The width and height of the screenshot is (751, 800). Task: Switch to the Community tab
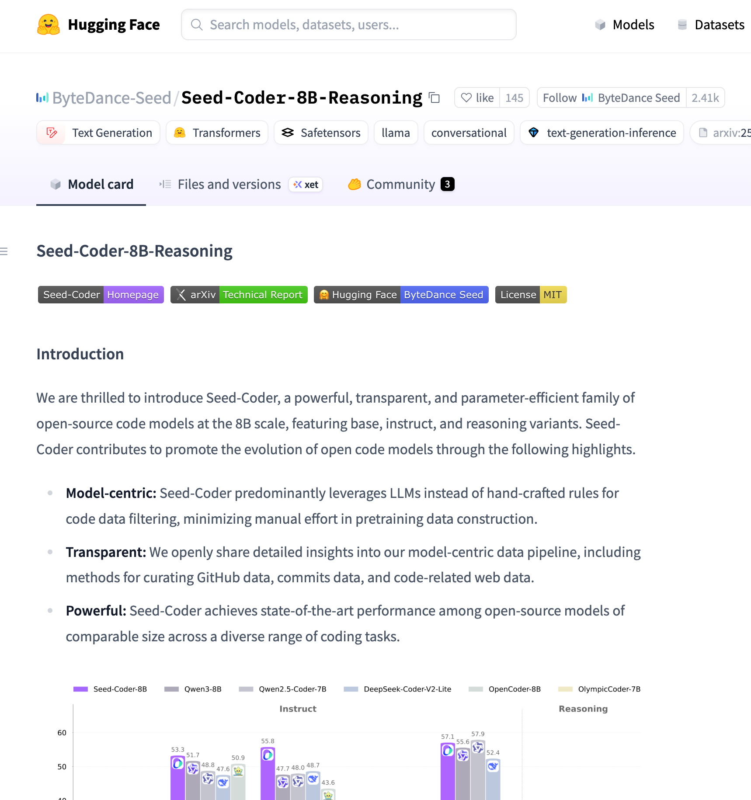pyautogui.click(x=400, y=184)
